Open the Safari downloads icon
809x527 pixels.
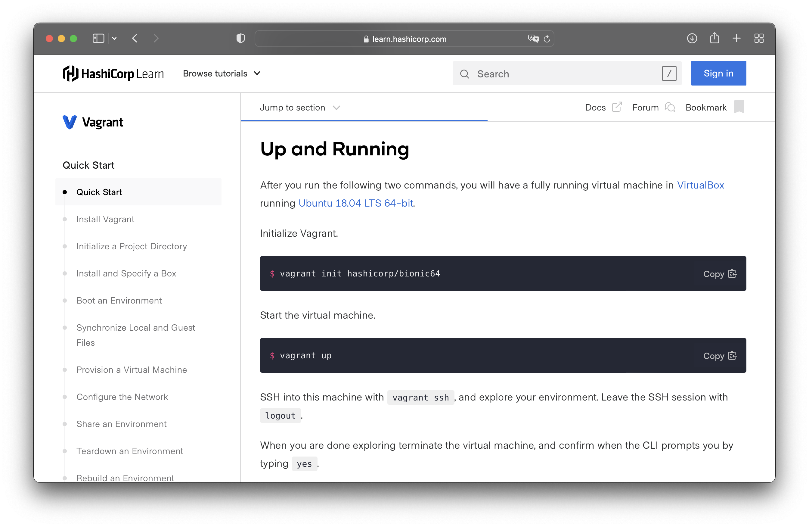pyautogui.click(x=692, y=39)
